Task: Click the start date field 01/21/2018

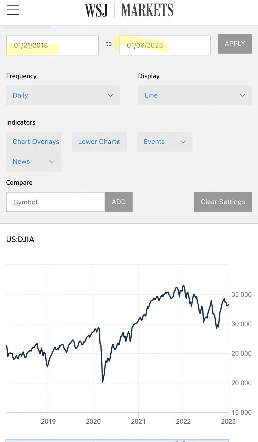Action: 52,45
